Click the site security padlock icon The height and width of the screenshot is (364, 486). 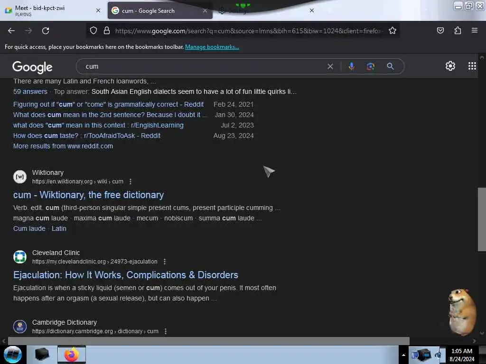(x=107, y=30)
